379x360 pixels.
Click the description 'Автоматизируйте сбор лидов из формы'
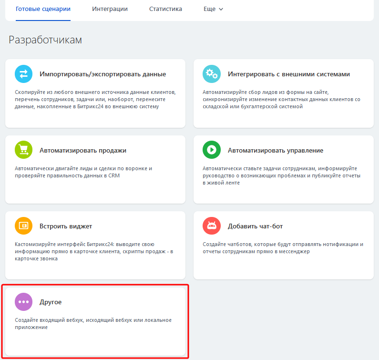click(281, 99)
